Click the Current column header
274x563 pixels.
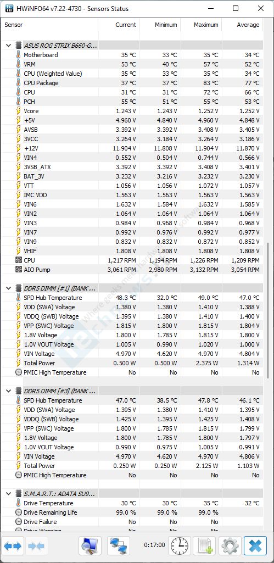pos(119,25)
